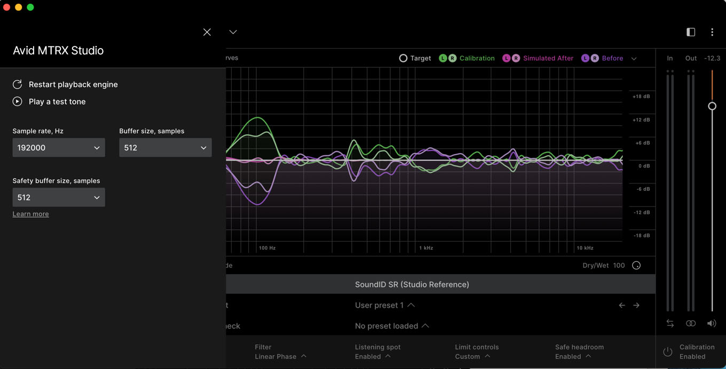Open the Safety buffer size dropdown
The height and width of the screenshot is (369, 726).
coord(59,197)
